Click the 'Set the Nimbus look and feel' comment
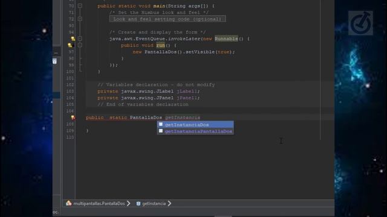This screenshot has height=217, width=387. click(x=159, y=13)
